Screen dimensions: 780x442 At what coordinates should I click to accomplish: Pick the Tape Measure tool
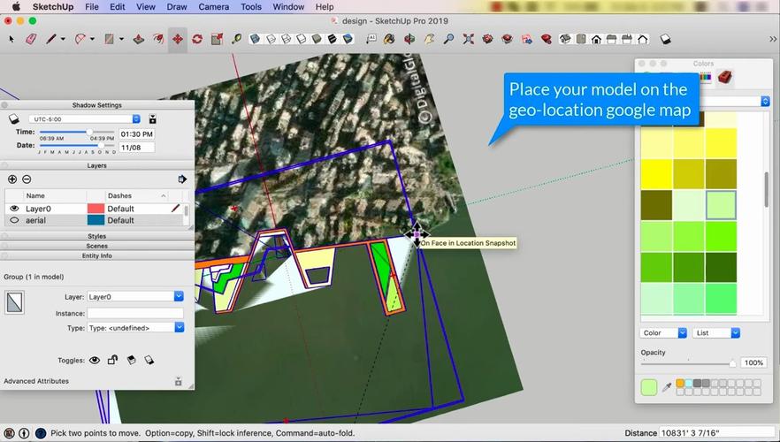[236, 39]
